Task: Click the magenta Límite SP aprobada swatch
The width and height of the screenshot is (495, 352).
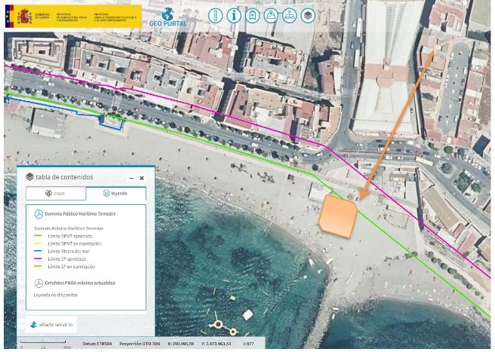Action: point(38,259)
